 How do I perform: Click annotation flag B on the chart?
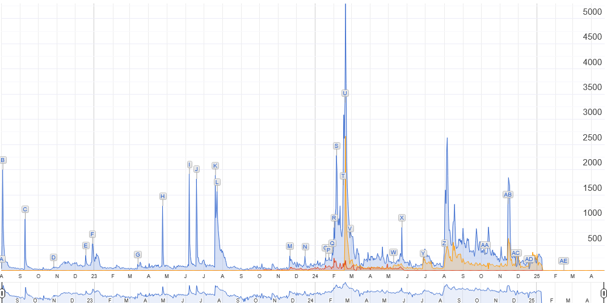(x=3, y=160)
